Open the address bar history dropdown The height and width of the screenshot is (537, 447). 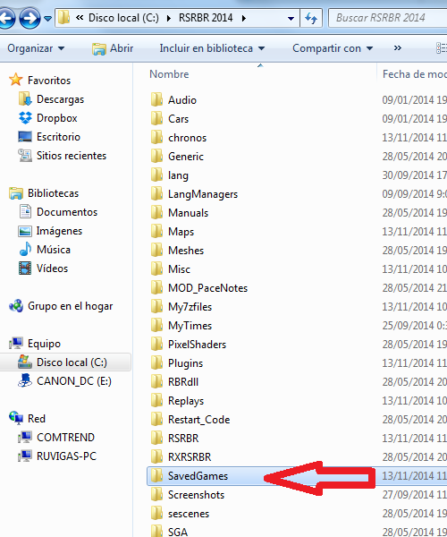coord(291,18)
